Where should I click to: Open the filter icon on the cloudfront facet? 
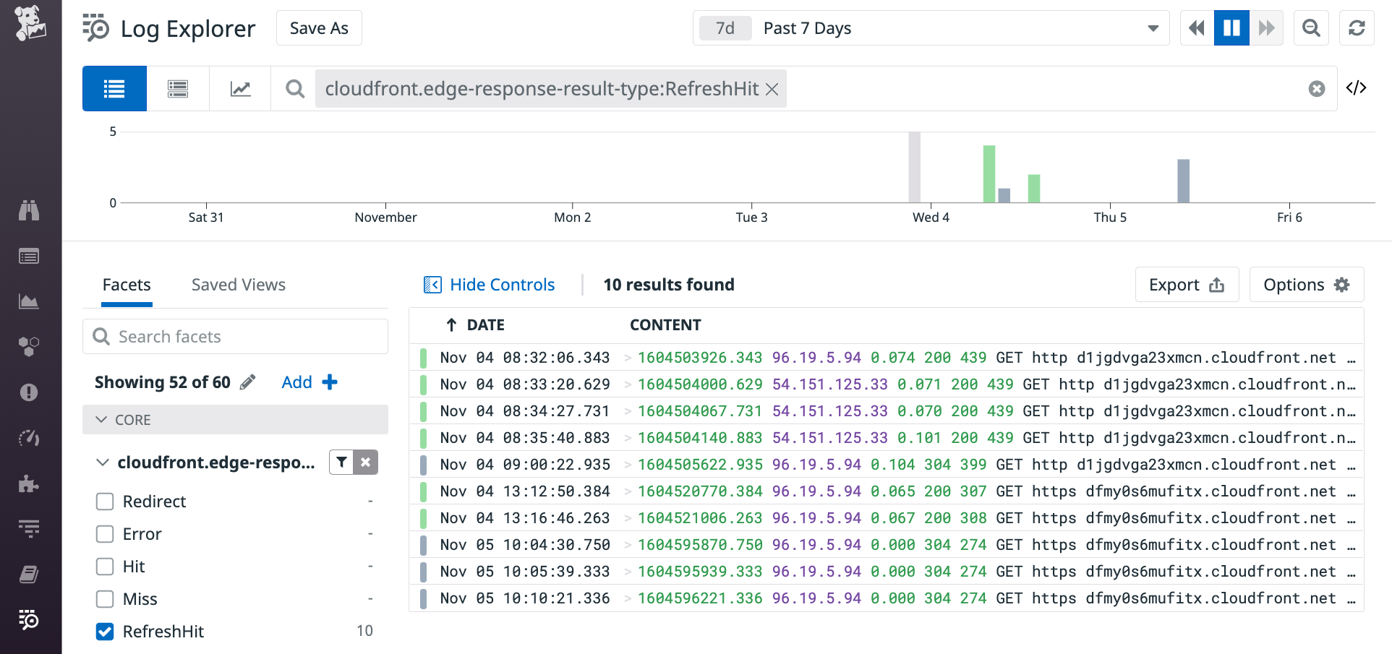341,462
